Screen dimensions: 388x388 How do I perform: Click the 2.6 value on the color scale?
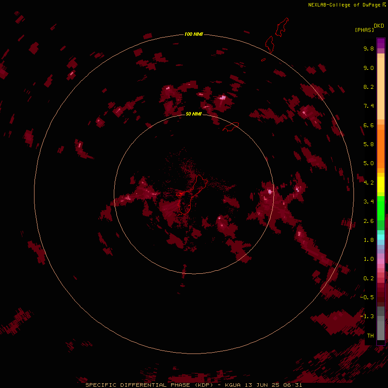pyautogui.click(x=369, y=221)
